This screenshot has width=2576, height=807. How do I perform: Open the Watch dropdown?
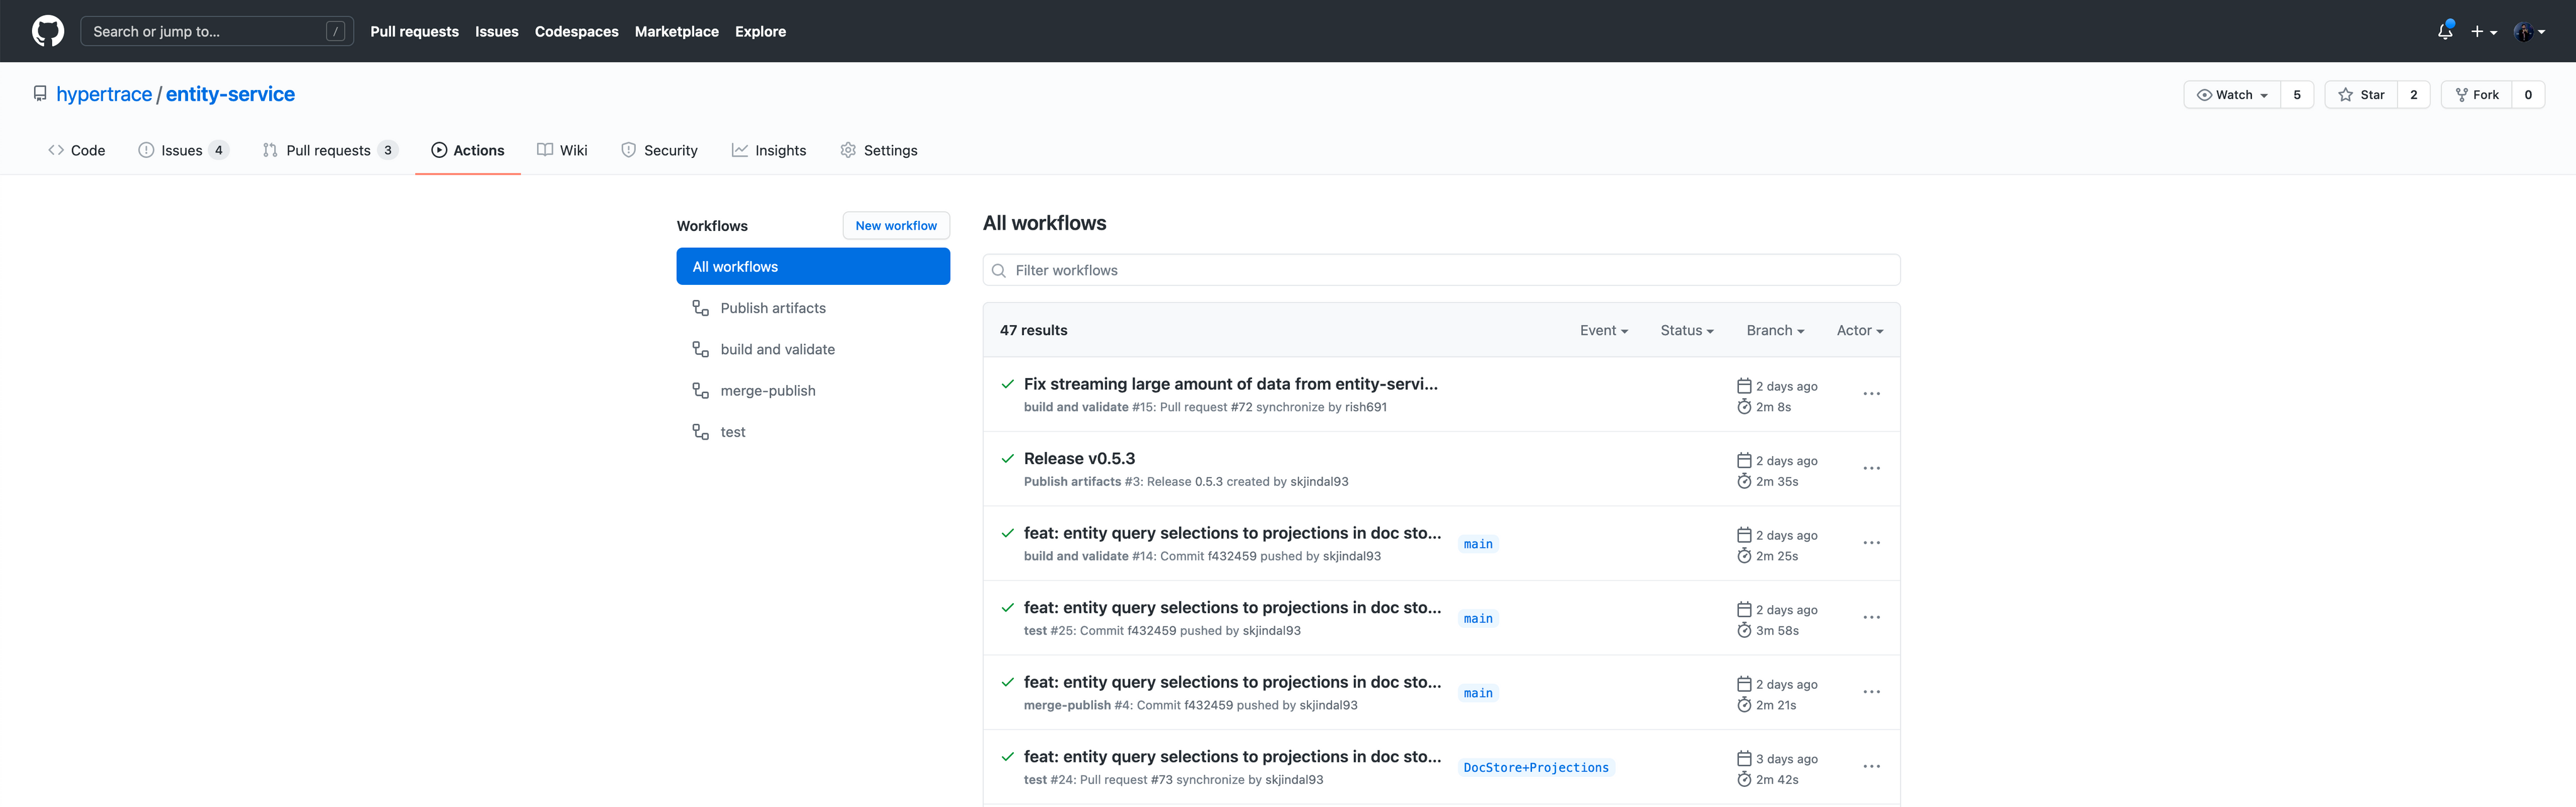coord(2232,95)
